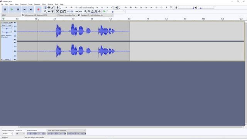
Task: Open the Analyze menu
Action: point(51,4)
